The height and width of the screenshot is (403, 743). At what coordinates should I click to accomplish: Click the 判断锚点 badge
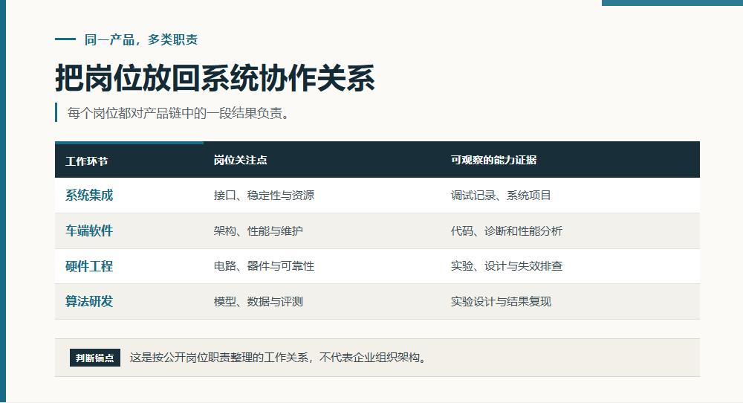tap(95, 358)
